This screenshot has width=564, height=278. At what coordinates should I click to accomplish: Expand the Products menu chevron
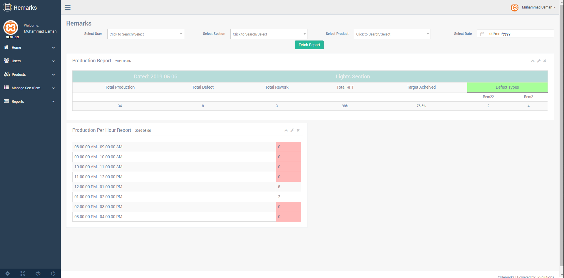pos(53,75)
